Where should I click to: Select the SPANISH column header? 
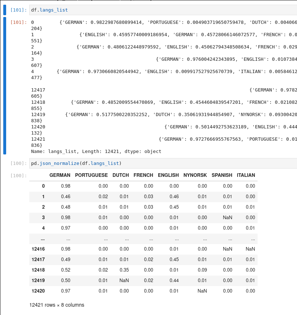click(x=222, y=175)
